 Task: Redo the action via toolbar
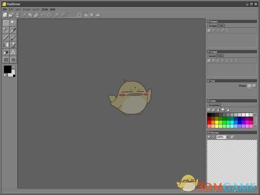coord(49,15)
